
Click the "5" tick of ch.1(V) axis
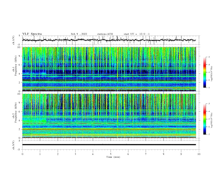[x=20, y=36]
